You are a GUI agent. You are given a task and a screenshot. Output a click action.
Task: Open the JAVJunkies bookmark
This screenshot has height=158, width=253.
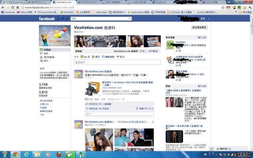[100, 12]
